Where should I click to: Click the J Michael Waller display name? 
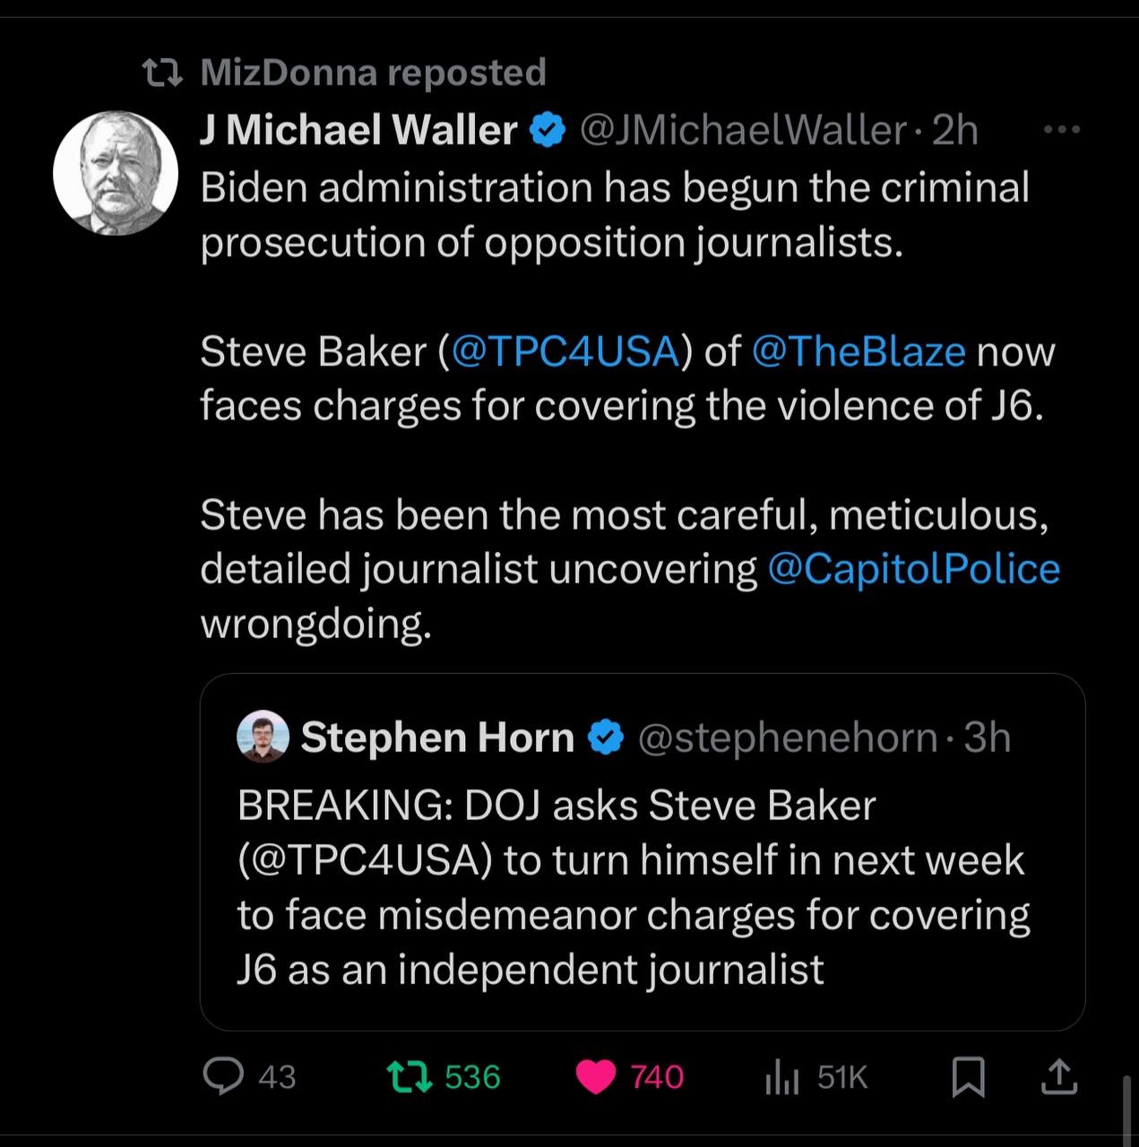tap(358, 131)
